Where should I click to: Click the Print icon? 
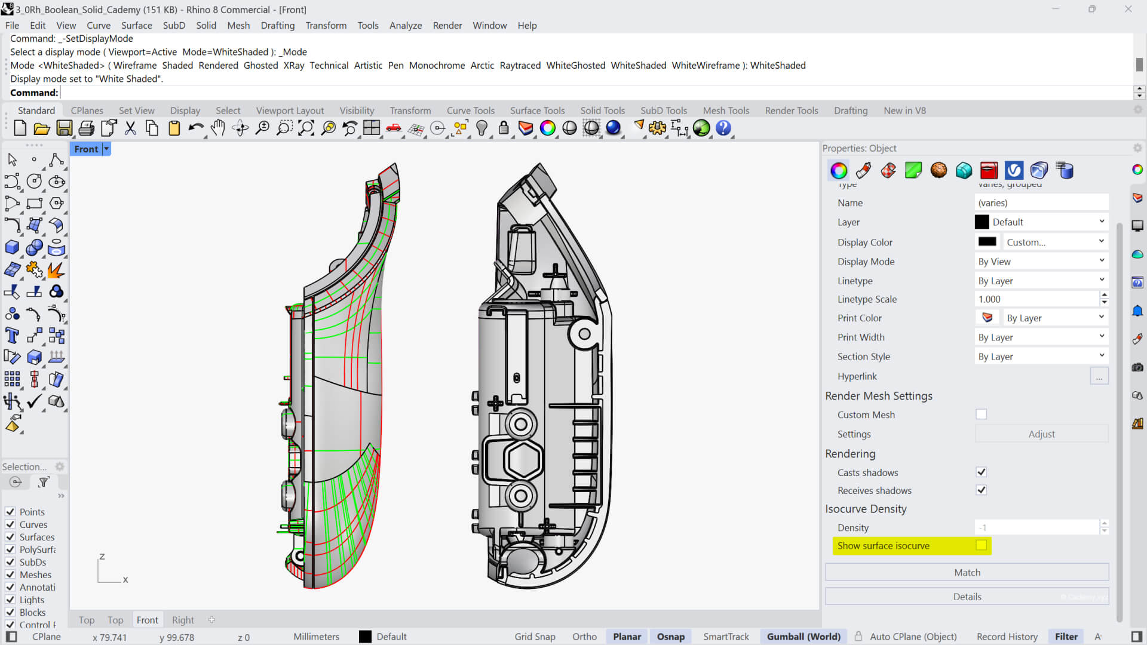click(x=87, y=128)
